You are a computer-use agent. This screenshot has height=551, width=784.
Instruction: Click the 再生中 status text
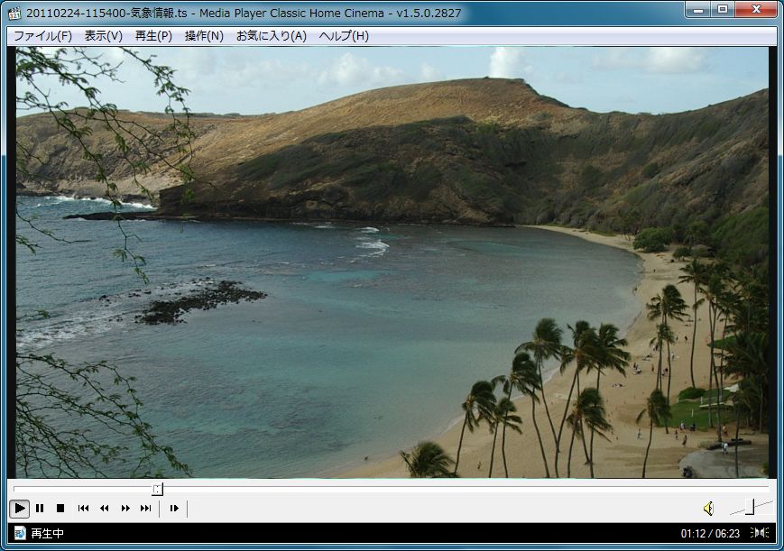pos(48,534)
